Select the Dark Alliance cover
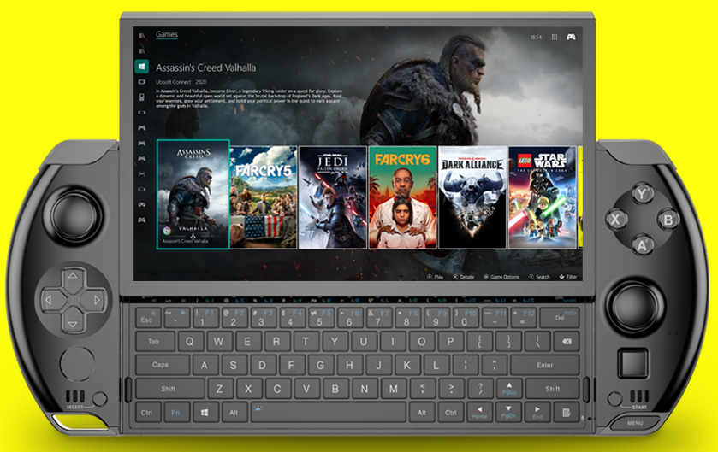The height and width of the screenshot is (452, 718). coord(472,197)
